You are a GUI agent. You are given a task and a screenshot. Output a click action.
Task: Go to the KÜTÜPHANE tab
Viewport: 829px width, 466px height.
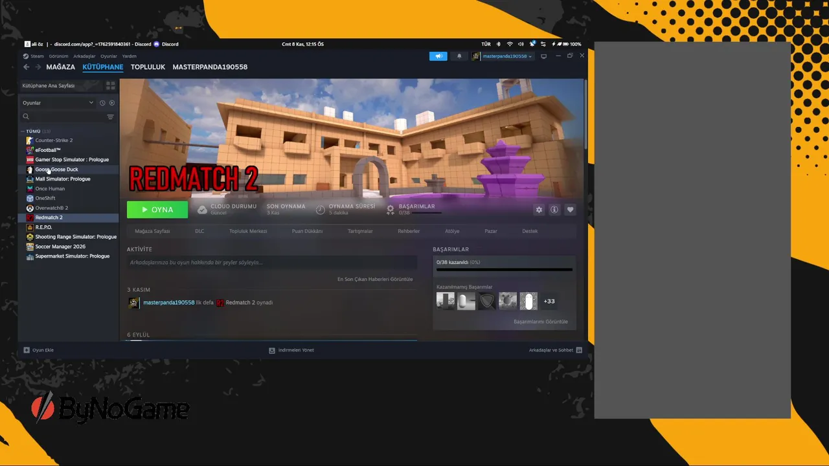click(x=102, y=67)
